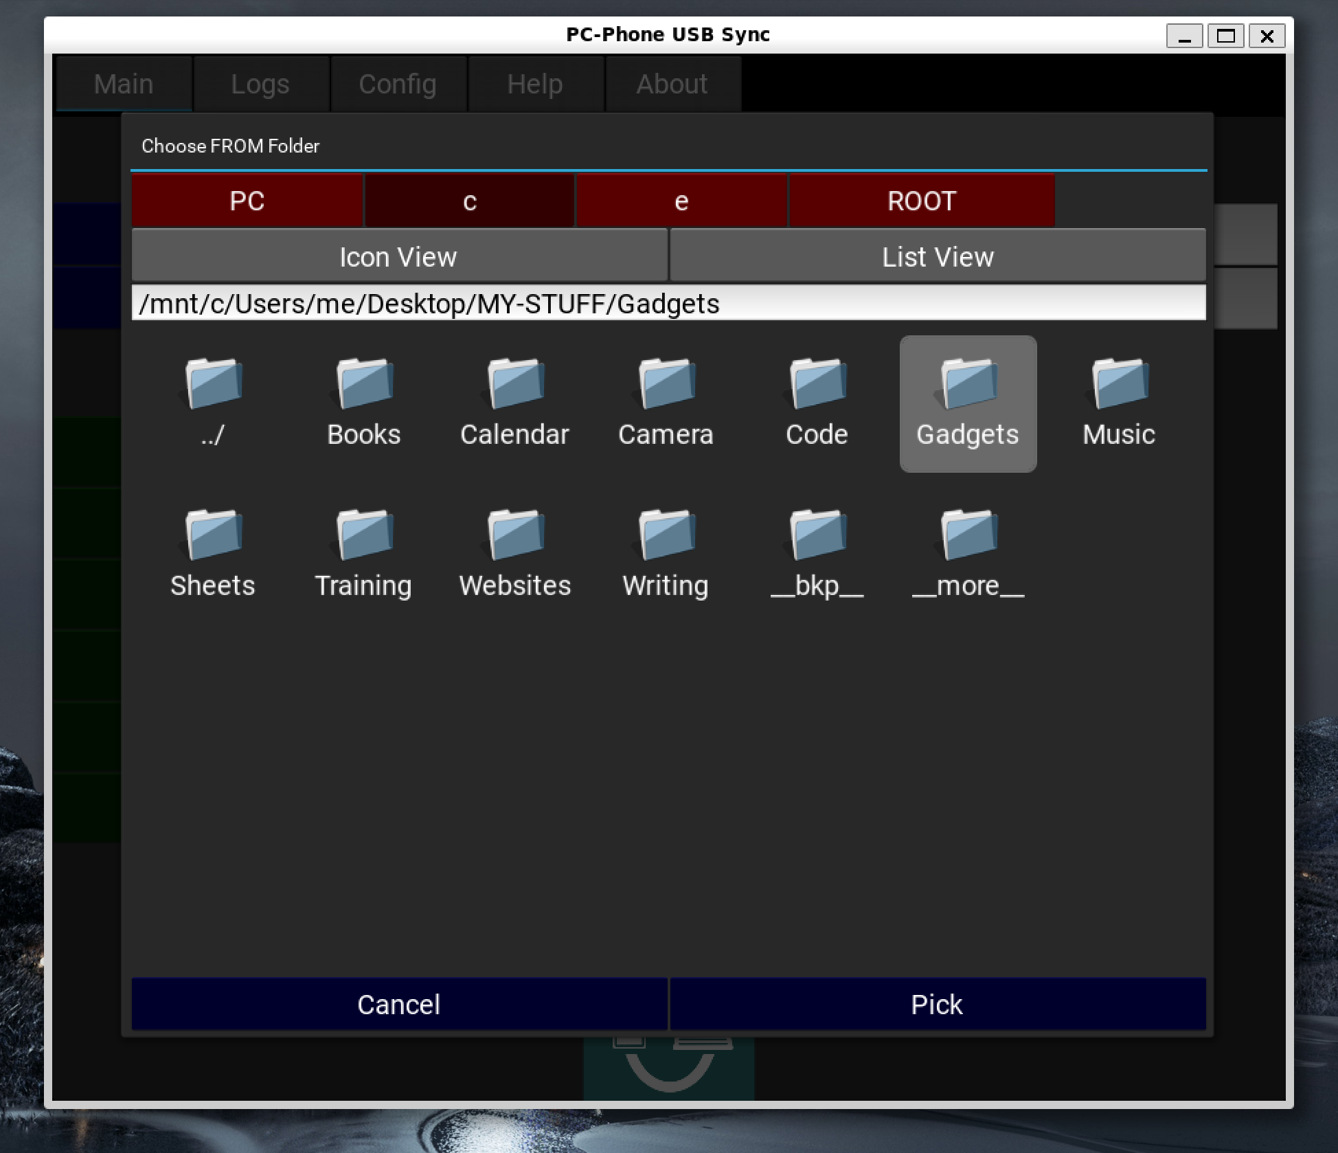The width and height of the screenshot is (1338, 1153).
Task: Open the Code folder icon
Action: 817,403
